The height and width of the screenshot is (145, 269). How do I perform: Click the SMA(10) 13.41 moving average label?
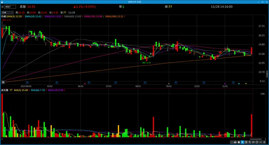[x=34, y=17]
